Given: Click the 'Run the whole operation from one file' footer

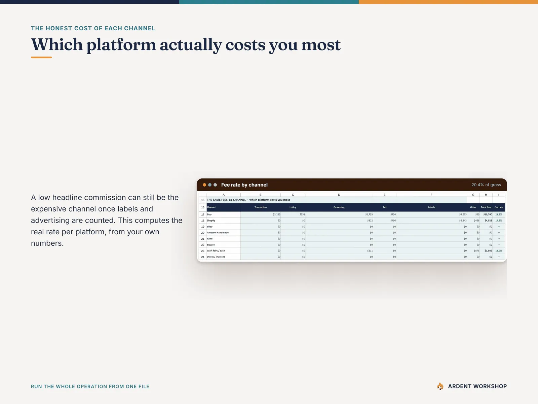Looking at the screenshot, I should (90, 386).
